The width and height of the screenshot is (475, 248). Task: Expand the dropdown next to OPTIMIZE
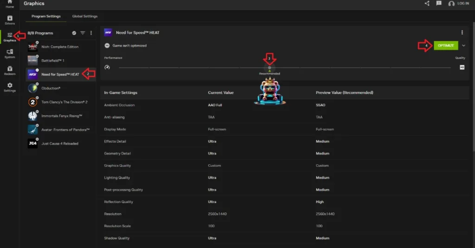click(x=463, y=46)
